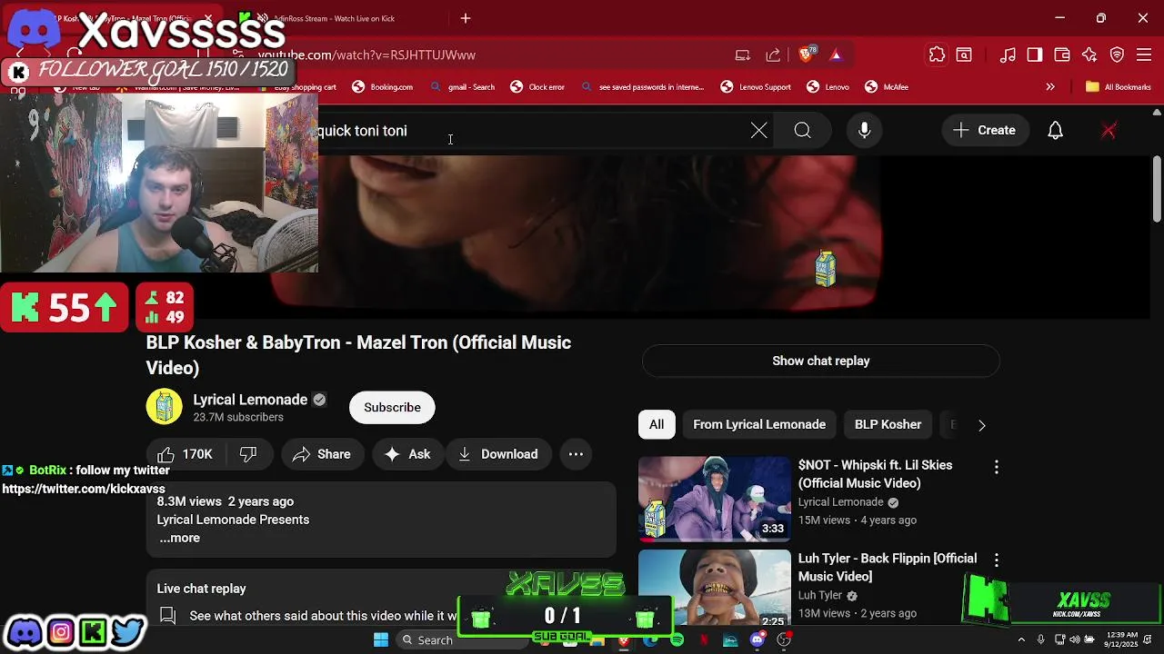1164x654 pixels.
Task: Switch to AdinRoss Stream Kick tab
Action: click(336, 18)
